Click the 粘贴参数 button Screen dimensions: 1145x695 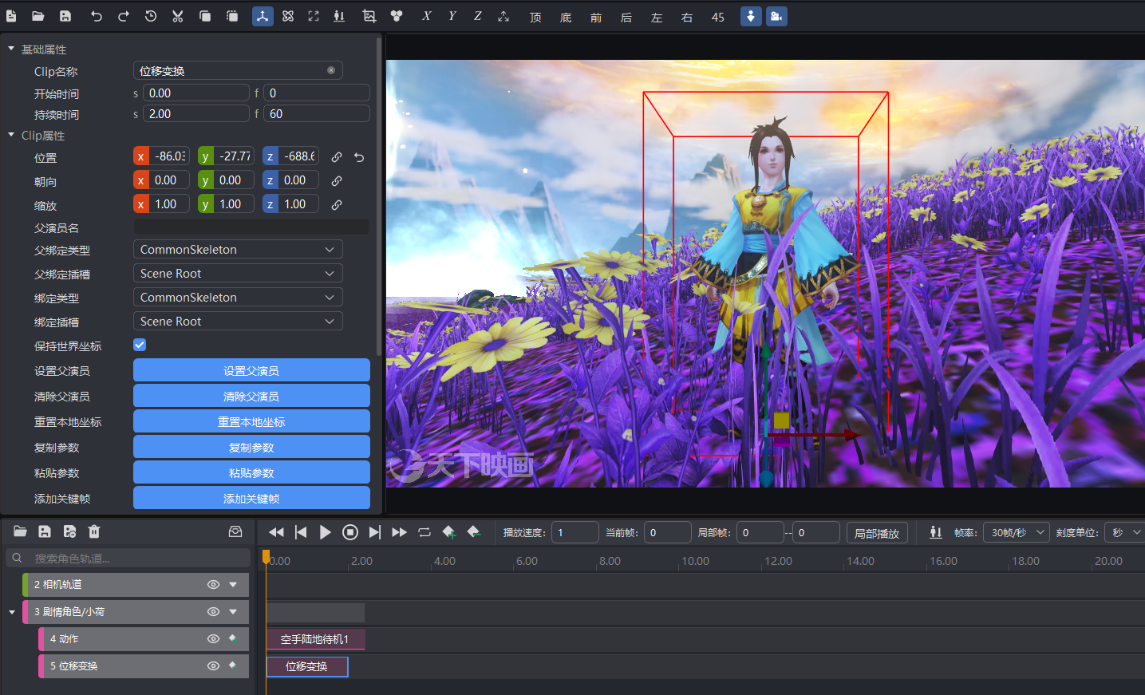(251, 472)
